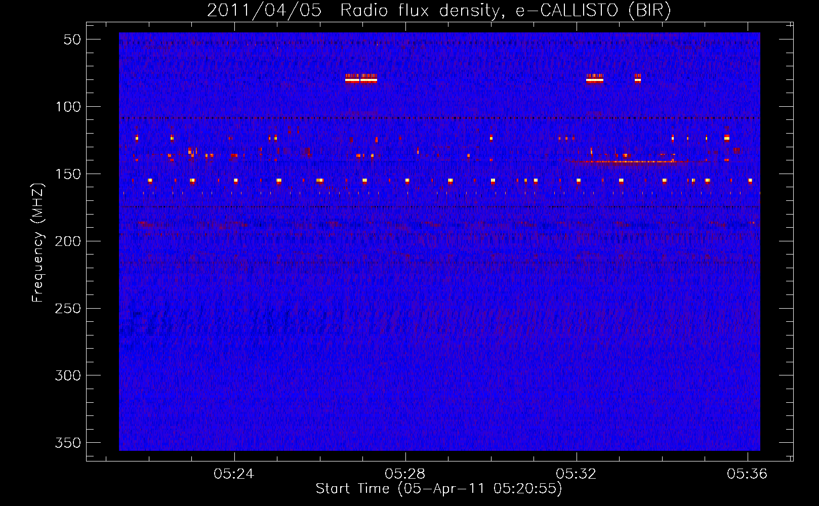Click the 200 frequency tick label

(x=68, y=241)
